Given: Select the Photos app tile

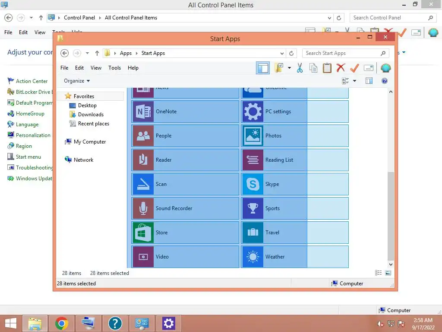Looking at the screenshot, I should tap(295, 136).
